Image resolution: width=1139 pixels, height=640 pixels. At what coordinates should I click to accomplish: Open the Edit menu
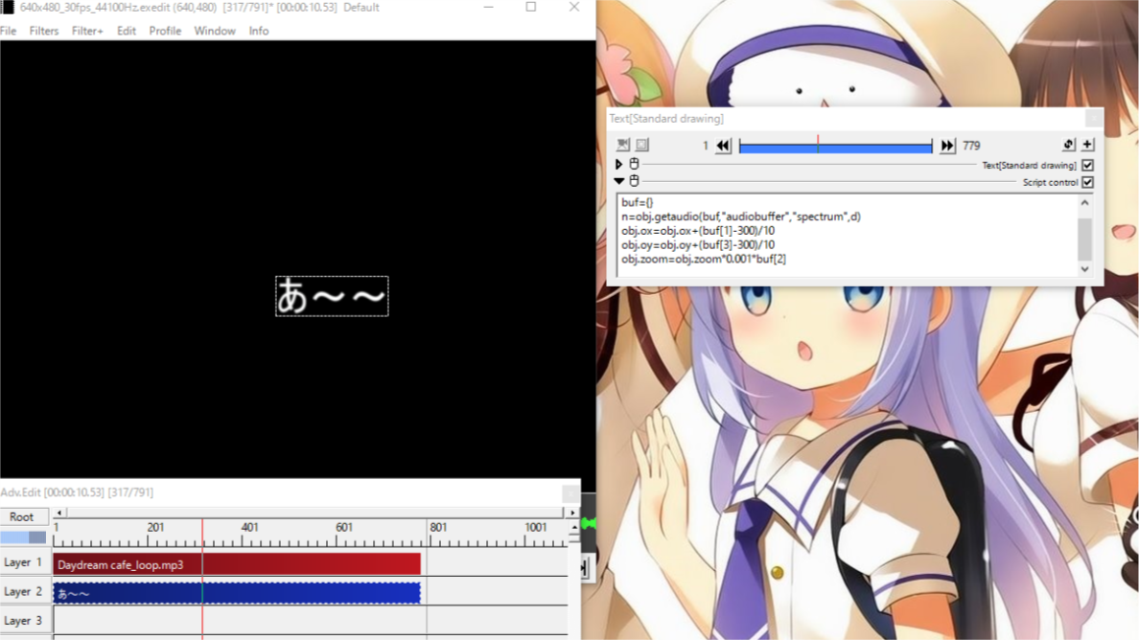coord(127,31)
